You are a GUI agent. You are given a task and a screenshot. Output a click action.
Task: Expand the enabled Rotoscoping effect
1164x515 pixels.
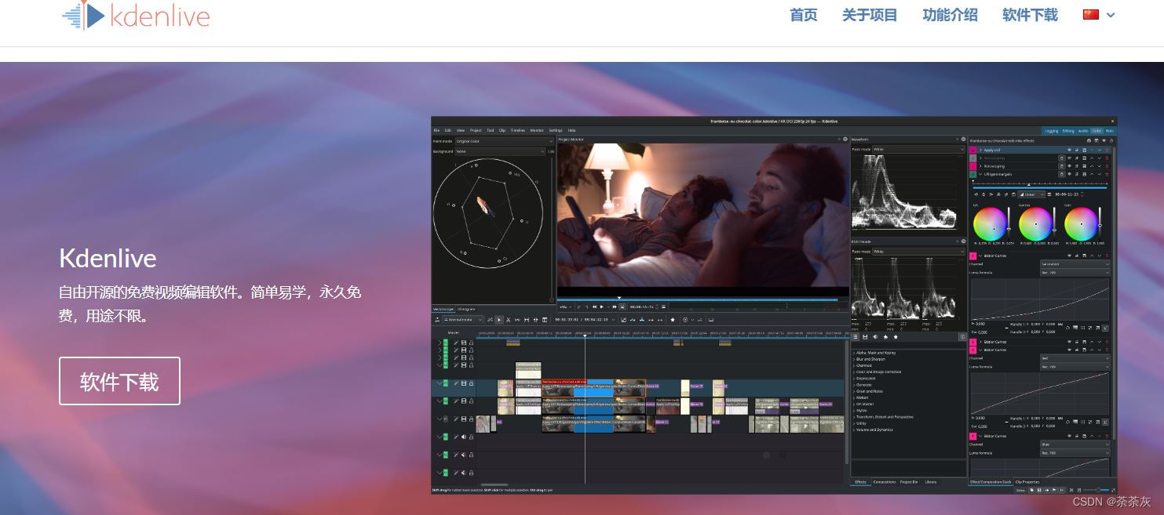point(981,166)
